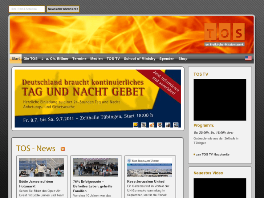The height and width of the screenshot is (198, 264).
Task: Go to the Spenden page
Action: [x=167, y=58]
